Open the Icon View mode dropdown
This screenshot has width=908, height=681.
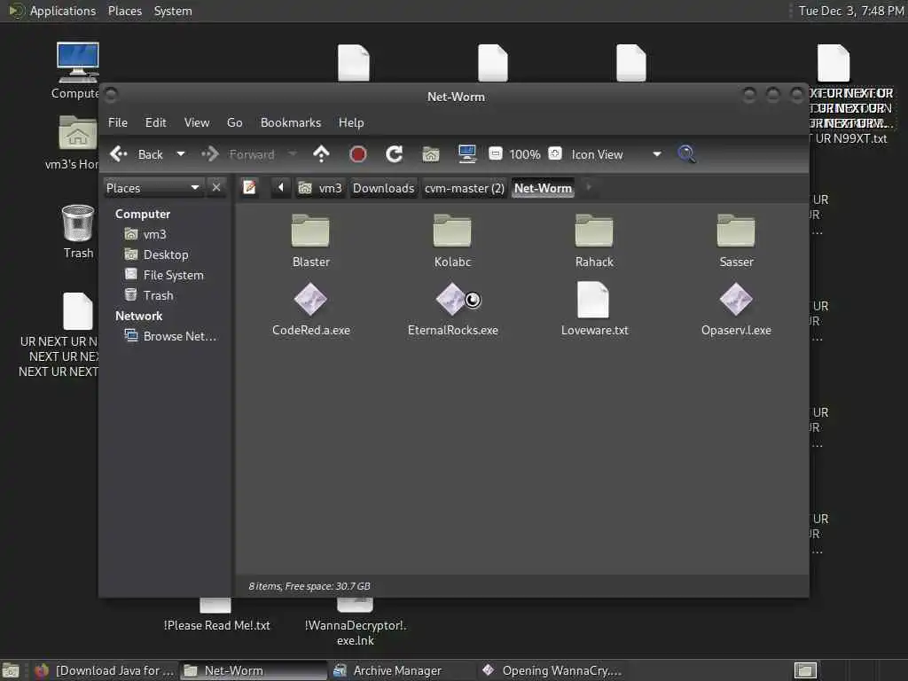(617, 154)
